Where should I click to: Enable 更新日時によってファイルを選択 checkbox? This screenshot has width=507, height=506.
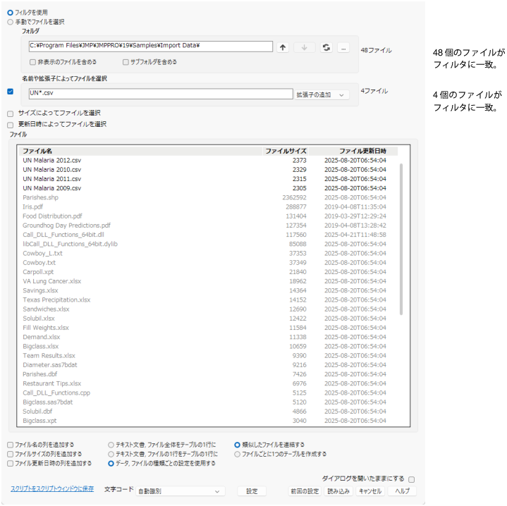point(11,125)
